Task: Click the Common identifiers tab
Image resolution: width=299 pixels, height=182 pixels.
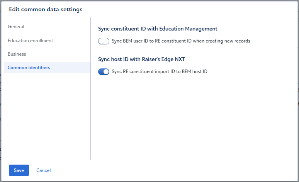Action: (x=29, y=68)
